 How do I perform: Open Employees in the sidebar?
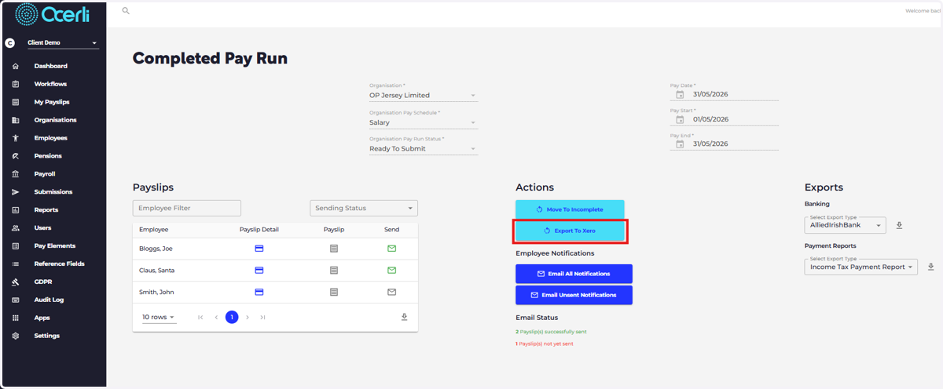(x=50, y=138)
